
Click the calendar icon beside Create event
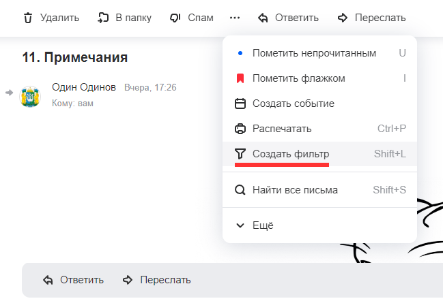[x=240, y=104]
